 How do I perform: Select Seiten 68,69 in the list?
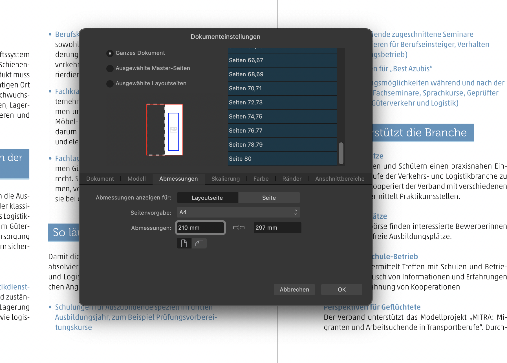(x=282, y=74)
